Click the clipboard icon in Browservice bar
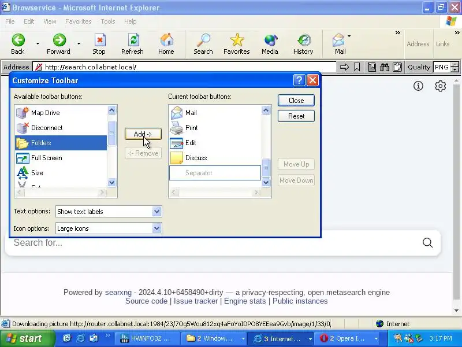Image resolution: width=462 pixels, height=347 pixels. (x=397, y=67)
